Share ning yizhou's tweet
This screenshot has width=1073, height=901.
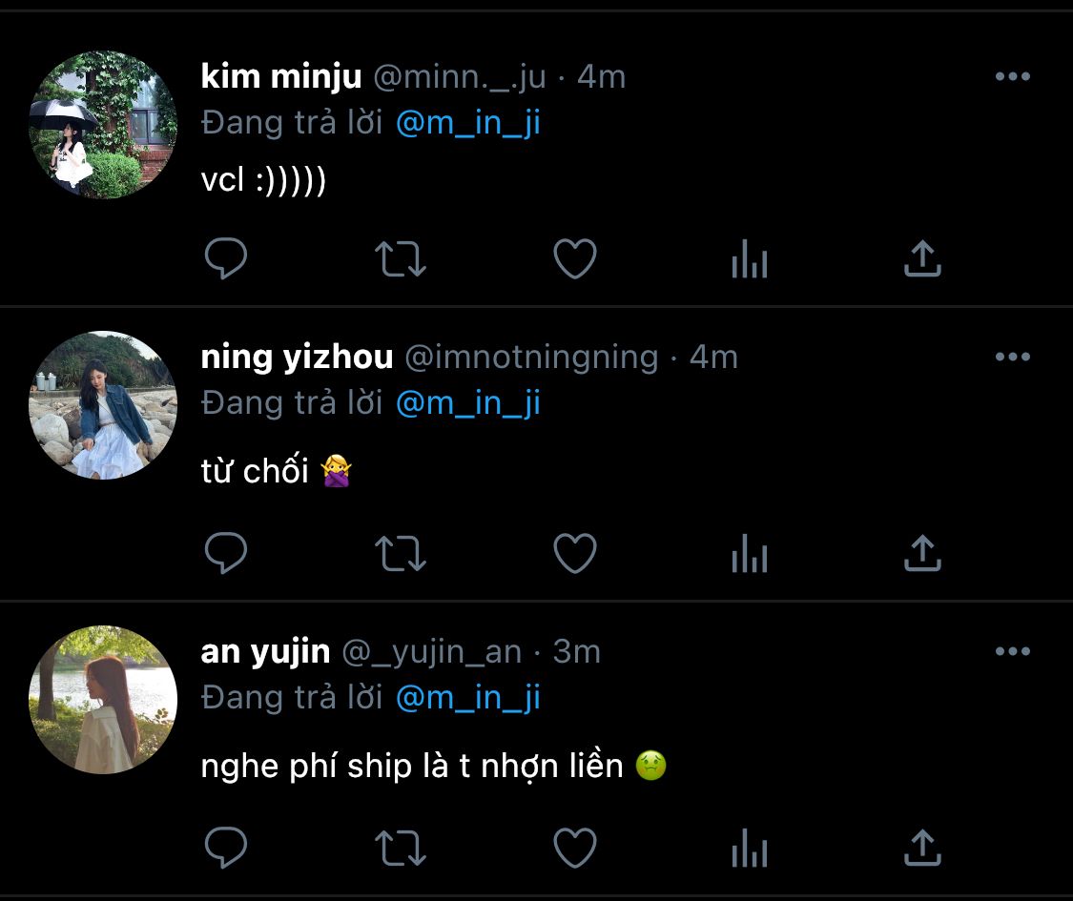(x=922, y=552)
